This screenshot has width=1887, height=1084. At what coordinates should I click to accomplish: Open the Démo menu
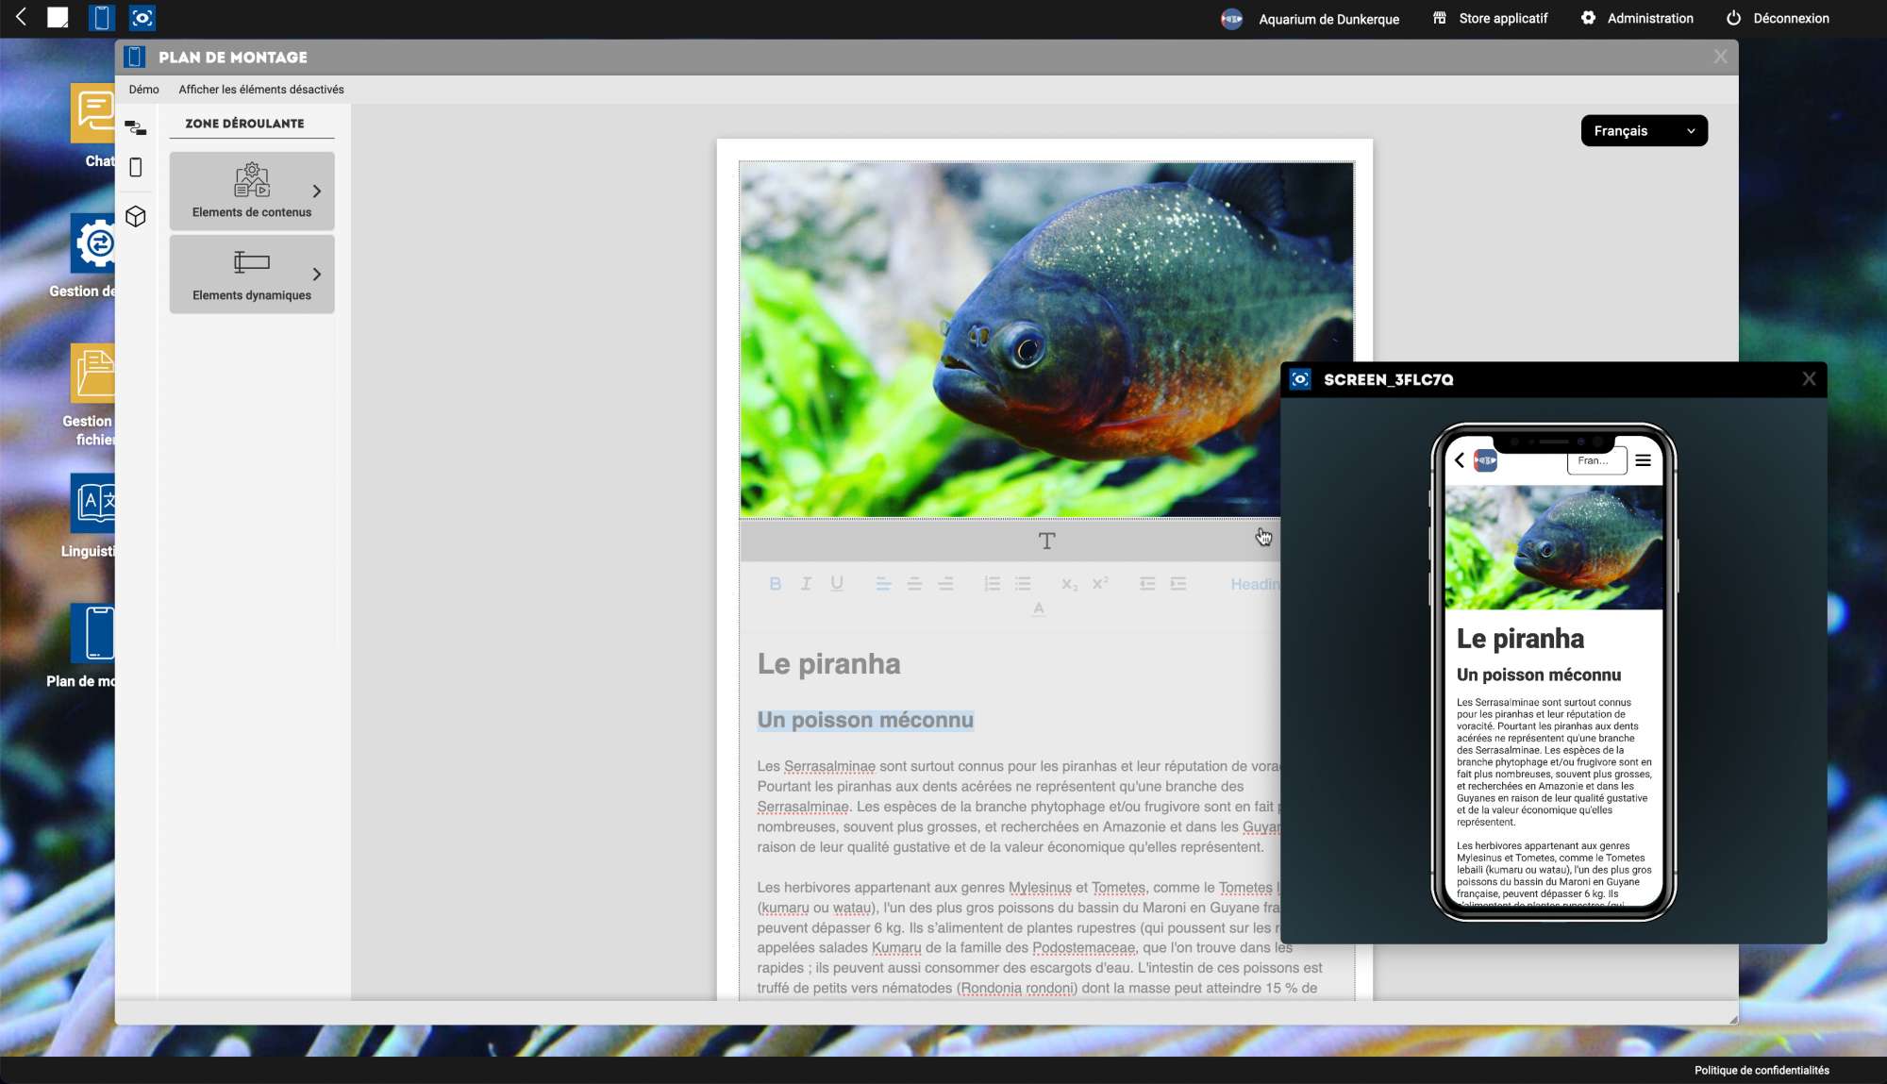[143, 90]
